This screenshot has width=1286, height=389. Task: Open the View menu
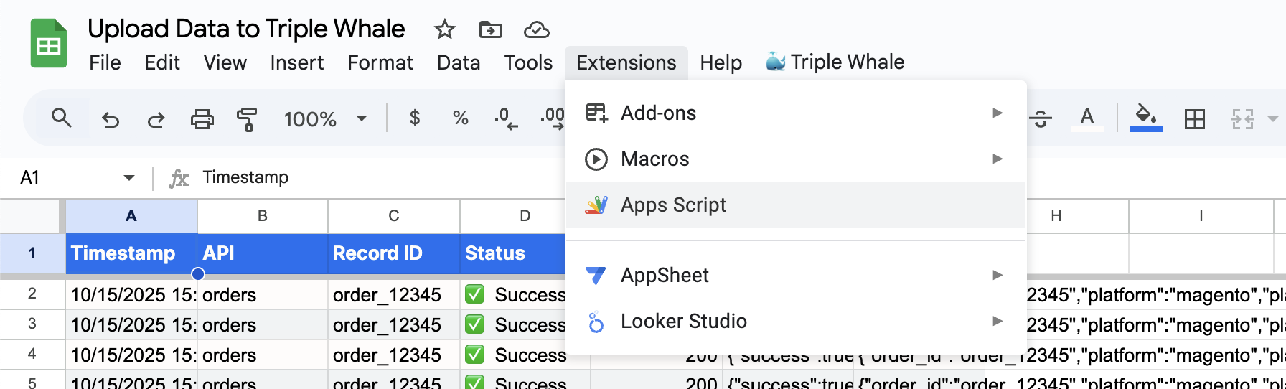pyautogui.click(x=225, y=62)
